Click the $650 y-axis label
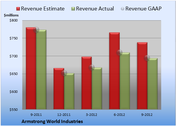The width and height of the screenshot is (176, 126). point(13,74)
